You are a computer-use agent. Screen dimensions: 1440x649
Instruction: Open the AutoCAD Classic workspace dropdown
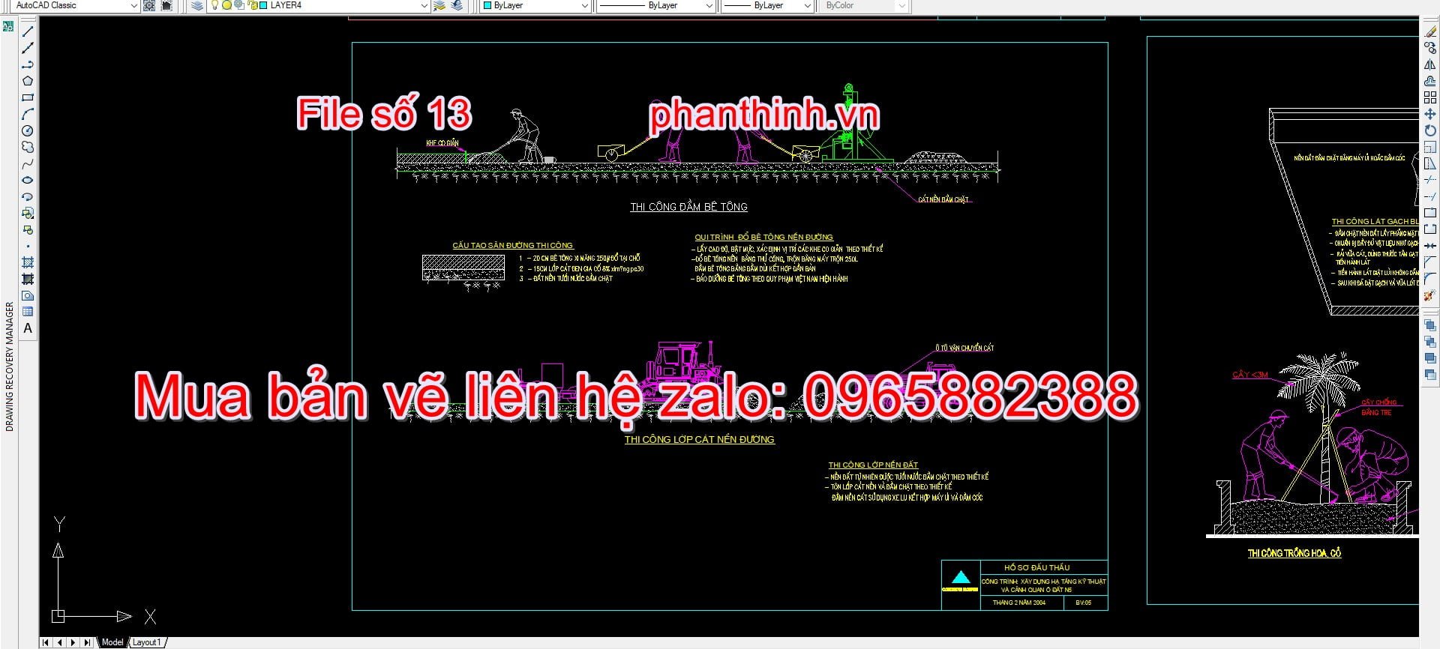click(134, 5)
